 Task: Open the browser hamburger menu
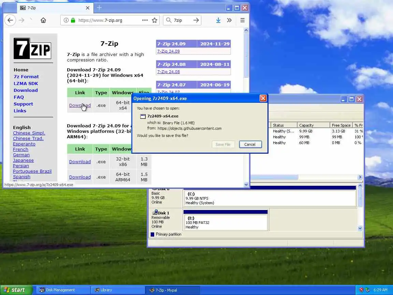[x=242, y=20]
